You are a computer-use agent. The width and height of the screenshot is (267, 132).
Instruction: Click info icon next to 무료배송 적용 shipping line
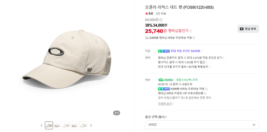(193, 38)
